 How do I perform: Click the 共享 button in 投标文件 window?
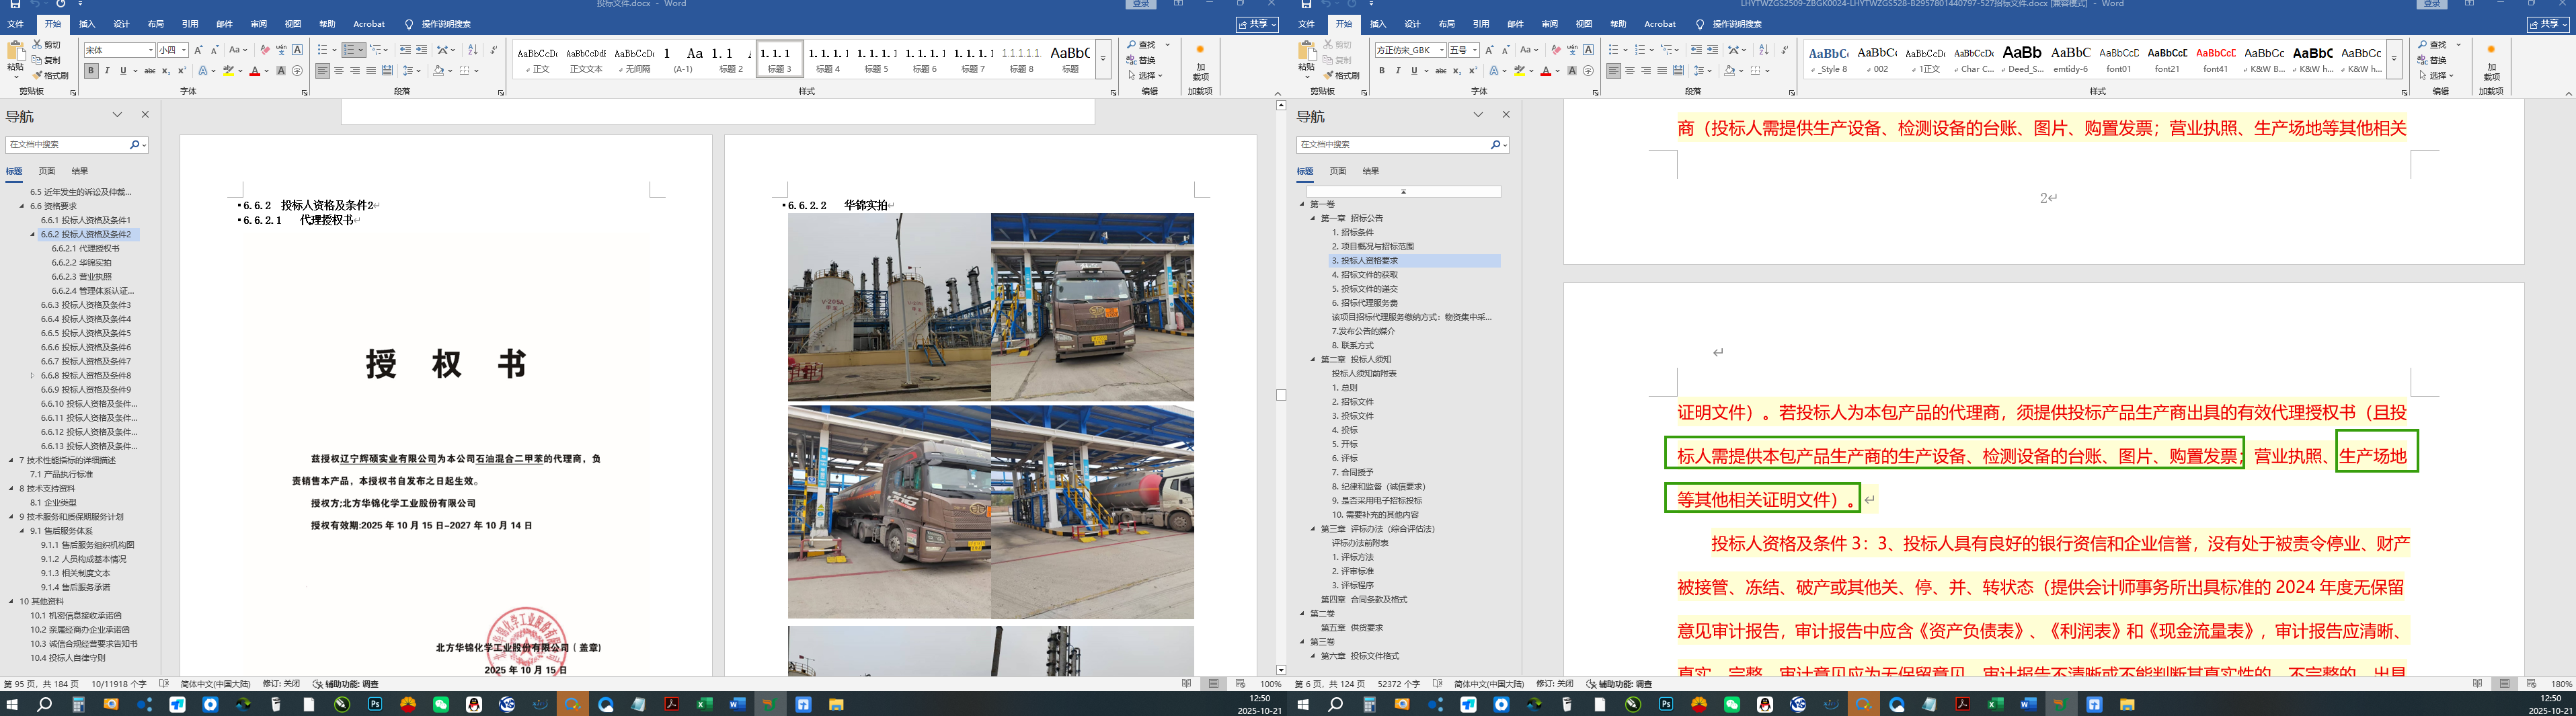(x=1257, y=24)
